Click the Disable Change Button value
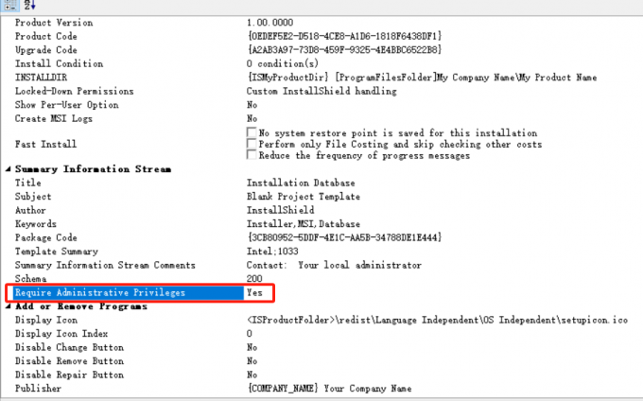This screenshot has width=643, height=401. point(252,347)
